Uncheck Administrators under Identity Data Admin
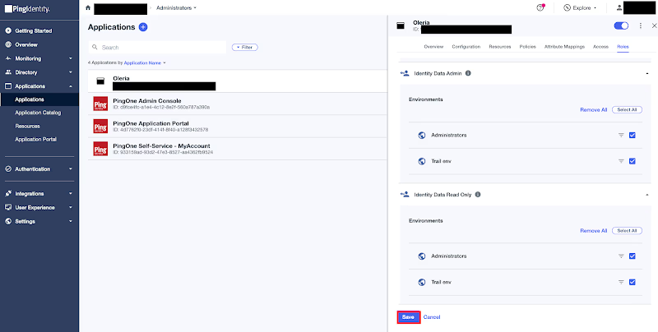The width and height of the screenshot is (658, 332). (x=632, y=135)
